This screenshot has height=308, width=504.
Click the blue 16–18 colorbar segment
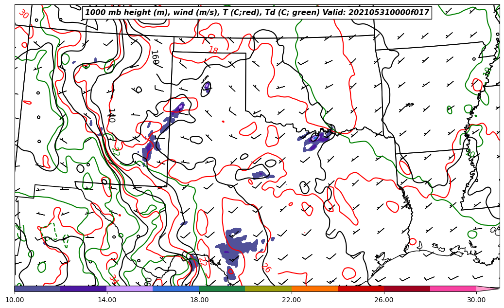176,289
